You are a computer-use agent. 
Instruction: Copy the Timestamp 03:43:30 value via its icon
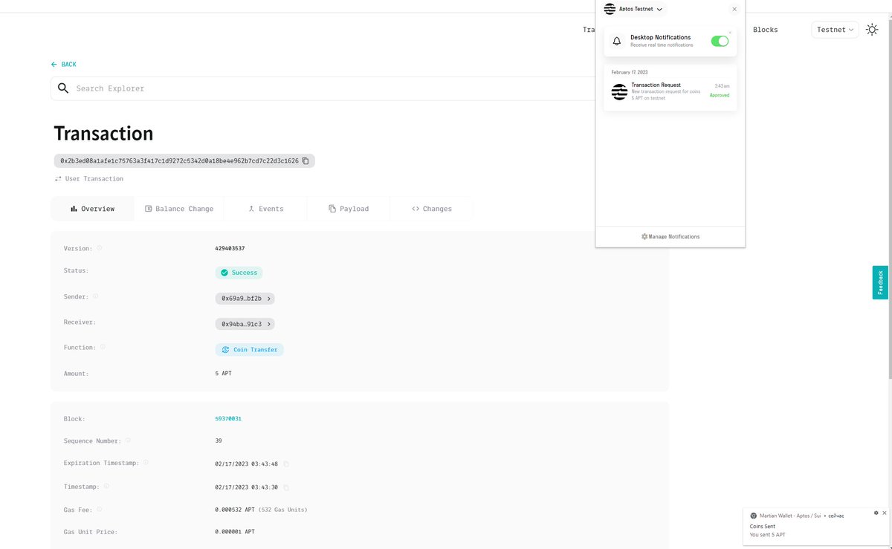click(x=286, y=488)
